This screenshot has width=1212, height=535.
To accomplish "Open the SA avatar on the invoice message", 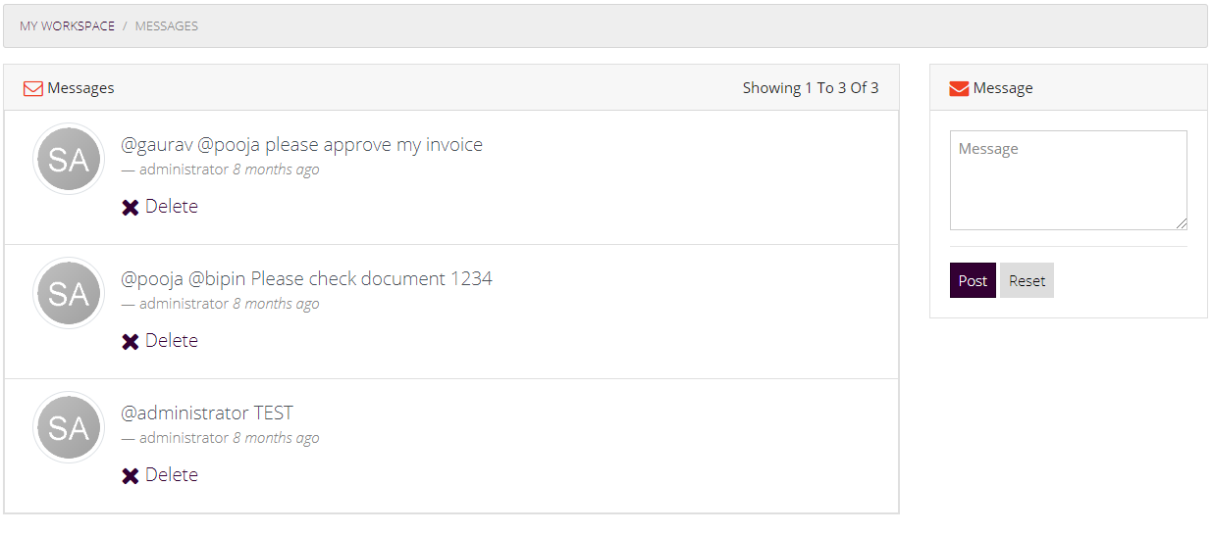I will [x=69, y=159].
